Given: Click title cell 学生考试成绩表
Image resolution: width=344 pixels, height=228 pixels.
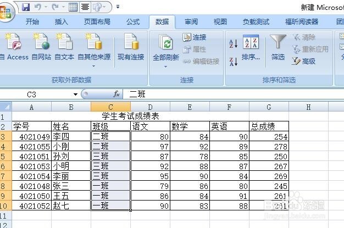Looking at the screenshot, I should (x=131, y=116).
